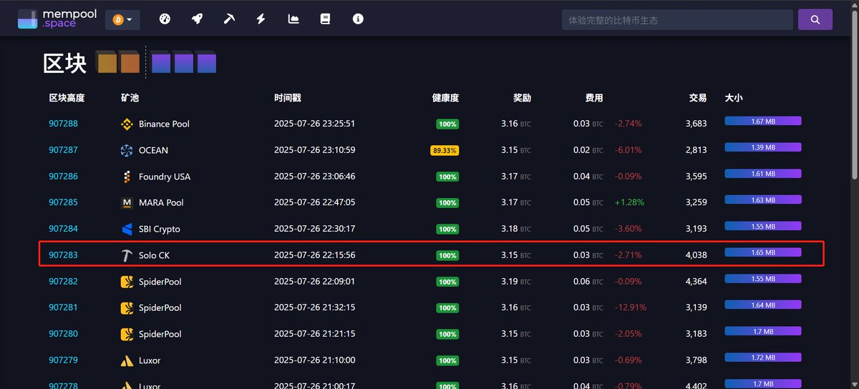
Task: Open the about info icon
Action: point(358,19)
